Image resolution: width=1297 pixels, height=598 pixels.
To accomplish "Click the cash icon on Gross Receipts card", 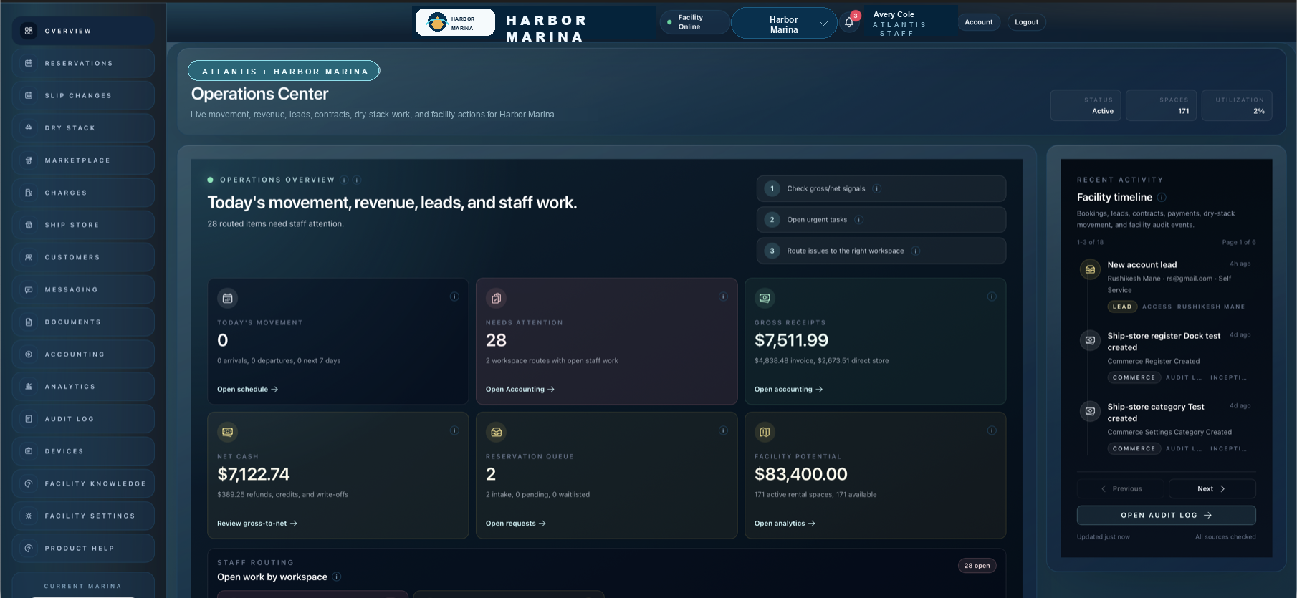I will pos(765,298).
